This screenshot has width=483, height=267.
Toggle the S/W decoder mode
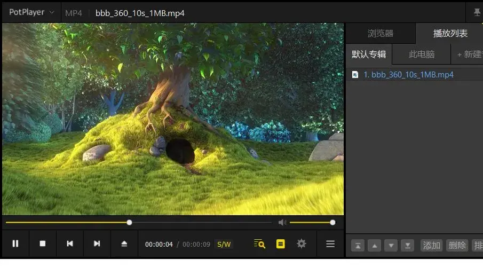tap(224, 244)
